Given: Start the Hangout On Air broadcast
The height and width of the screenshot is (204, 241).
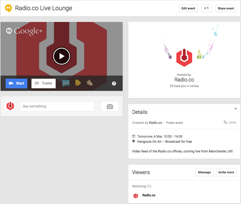Looking at the screenshot, I should point(16,83).
